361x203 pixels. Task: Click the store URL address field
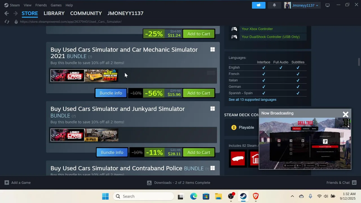(71, 22)
